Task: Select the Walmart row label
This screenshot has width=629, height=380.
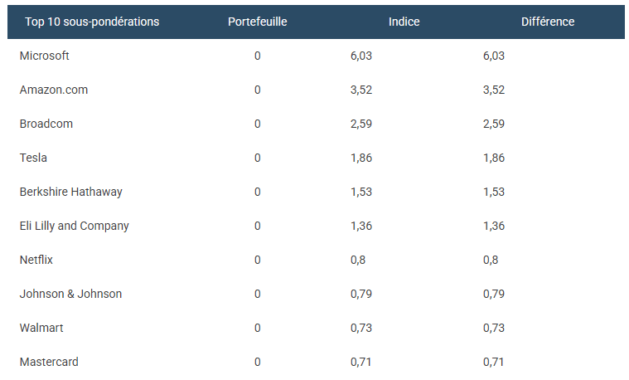Action: (41, 328)
